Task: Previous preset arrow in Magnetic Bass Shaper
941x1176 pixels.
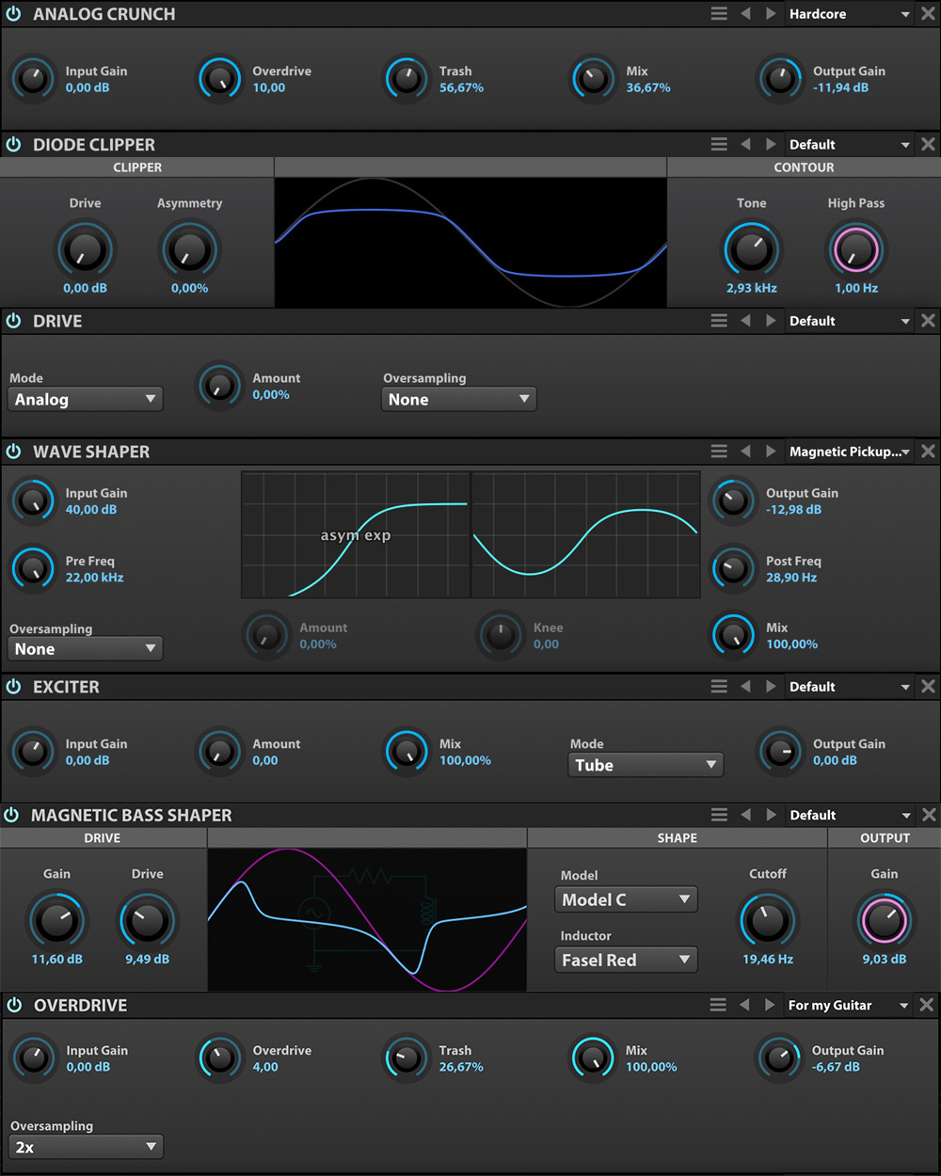Action: tap(745, 815)
